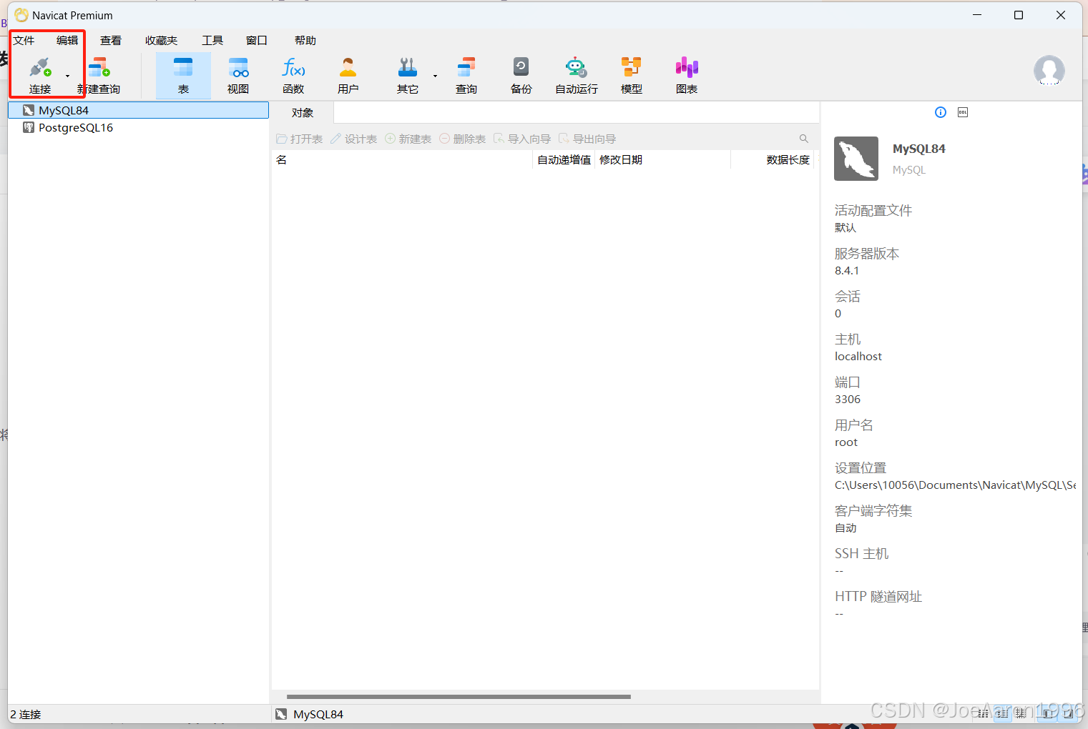Click the port value 3306

click(x=848, y=400)
